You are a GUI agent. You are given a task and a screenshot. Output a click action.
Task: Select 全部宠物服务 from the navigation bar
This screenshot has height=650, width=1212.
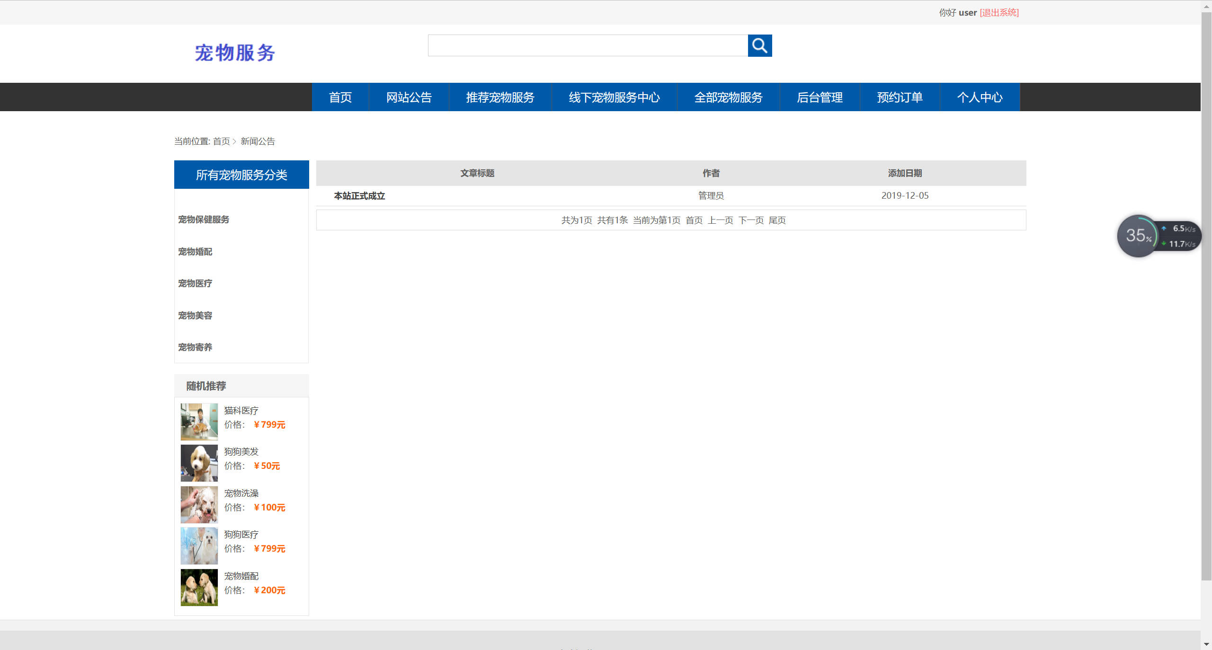tap(728, 97)
